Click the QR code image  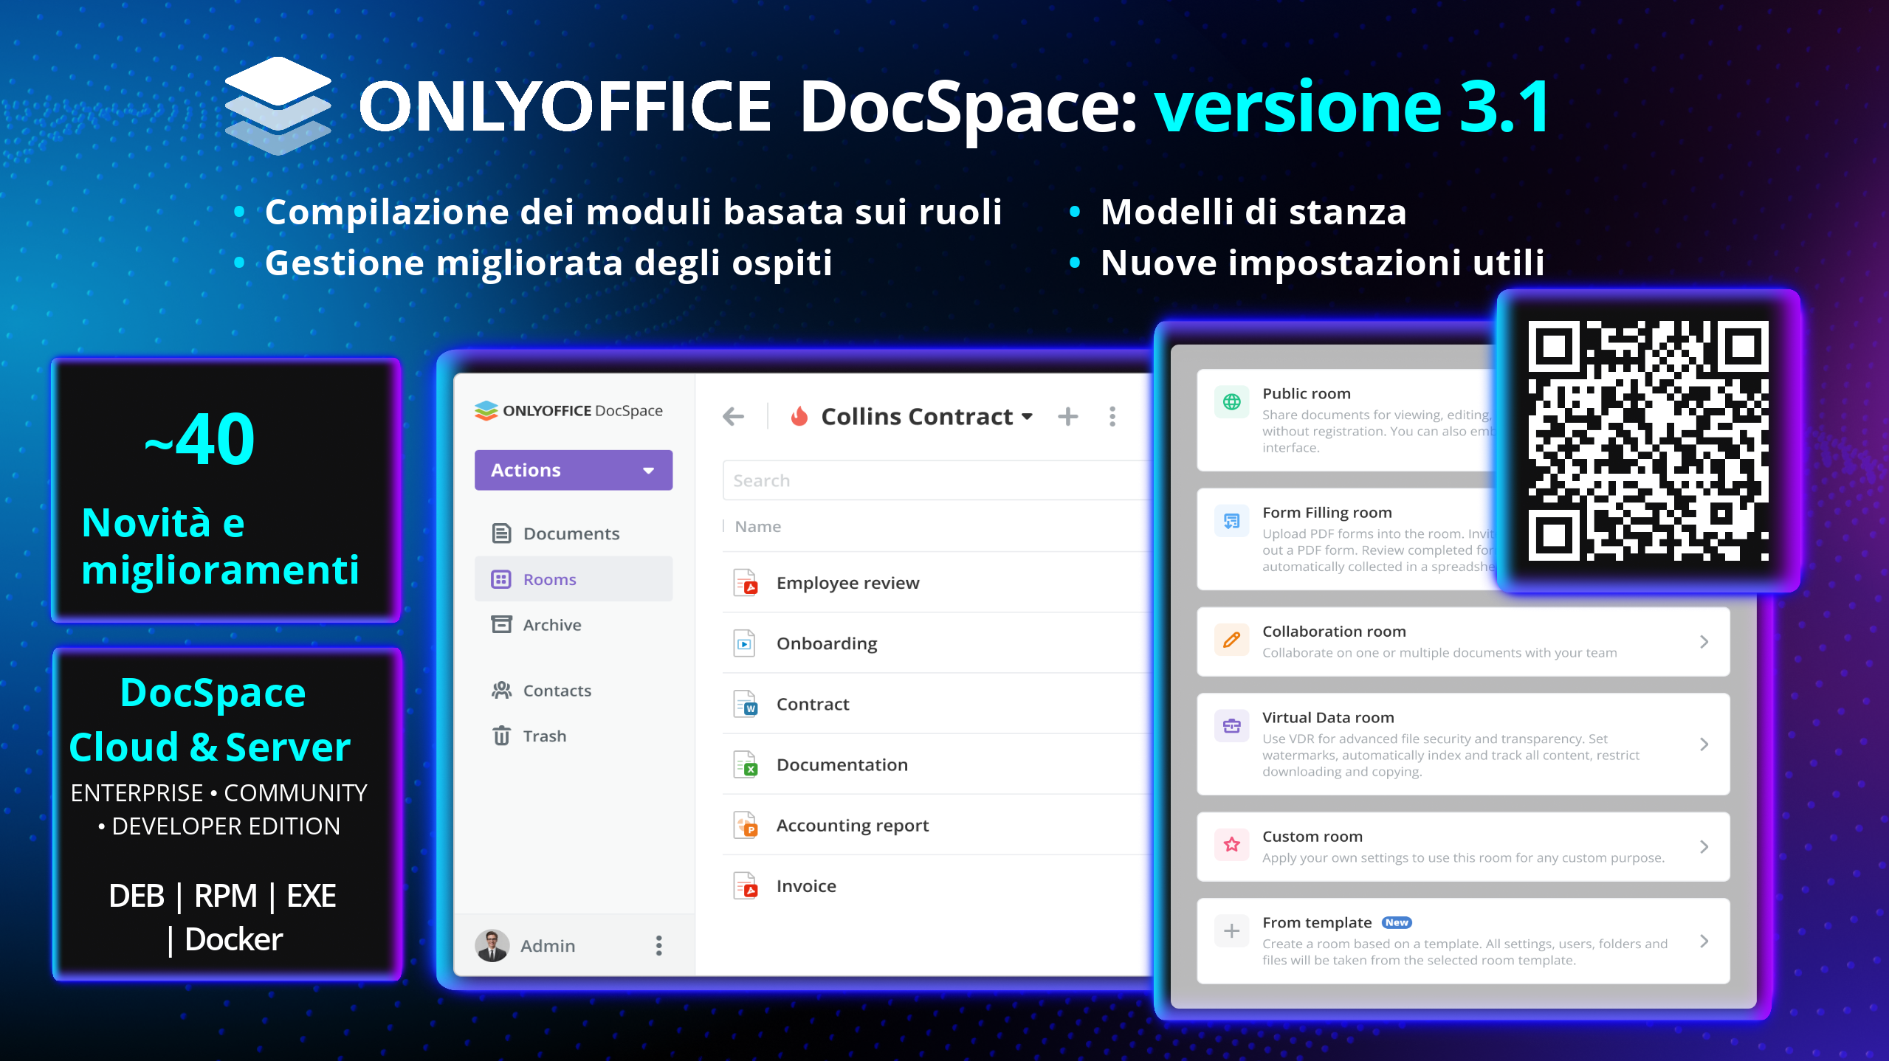(1648, 440)
